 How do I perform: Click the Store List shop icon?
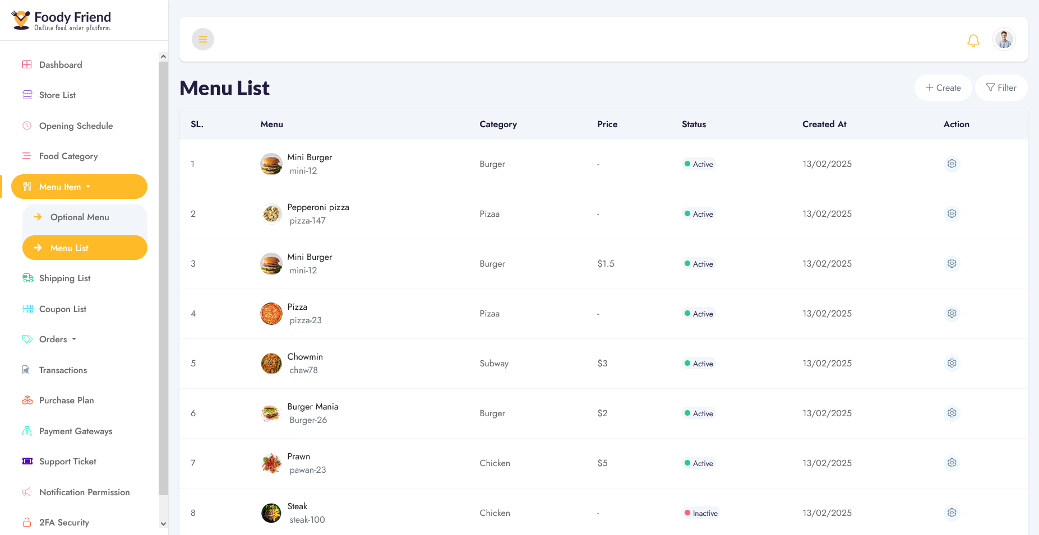(27, 95)
